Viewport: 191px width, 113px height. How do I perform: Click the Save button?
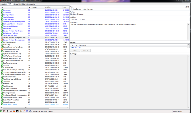click(75, 50)
